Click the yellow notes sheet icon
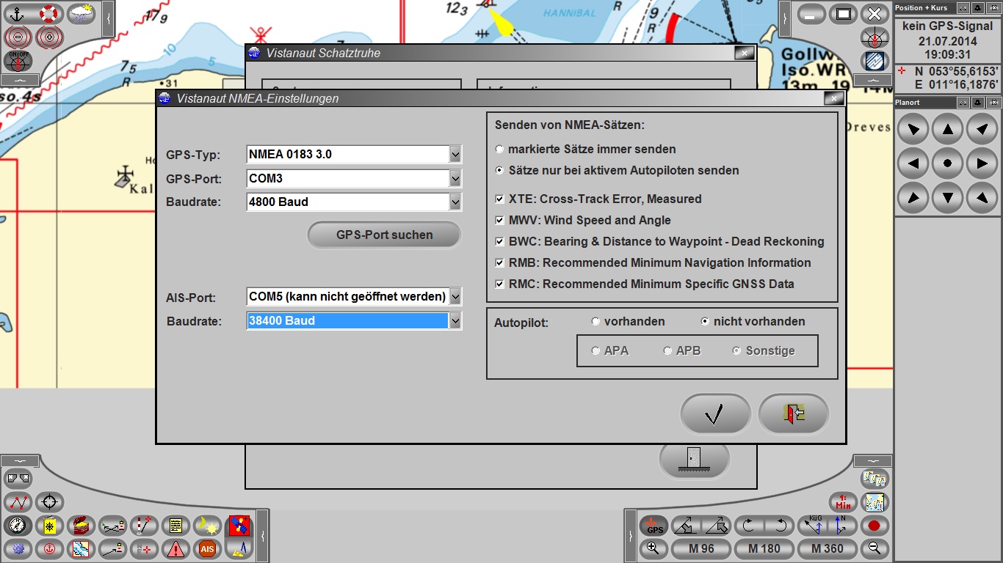1003x563 pixels. click(x=175, y=526)
